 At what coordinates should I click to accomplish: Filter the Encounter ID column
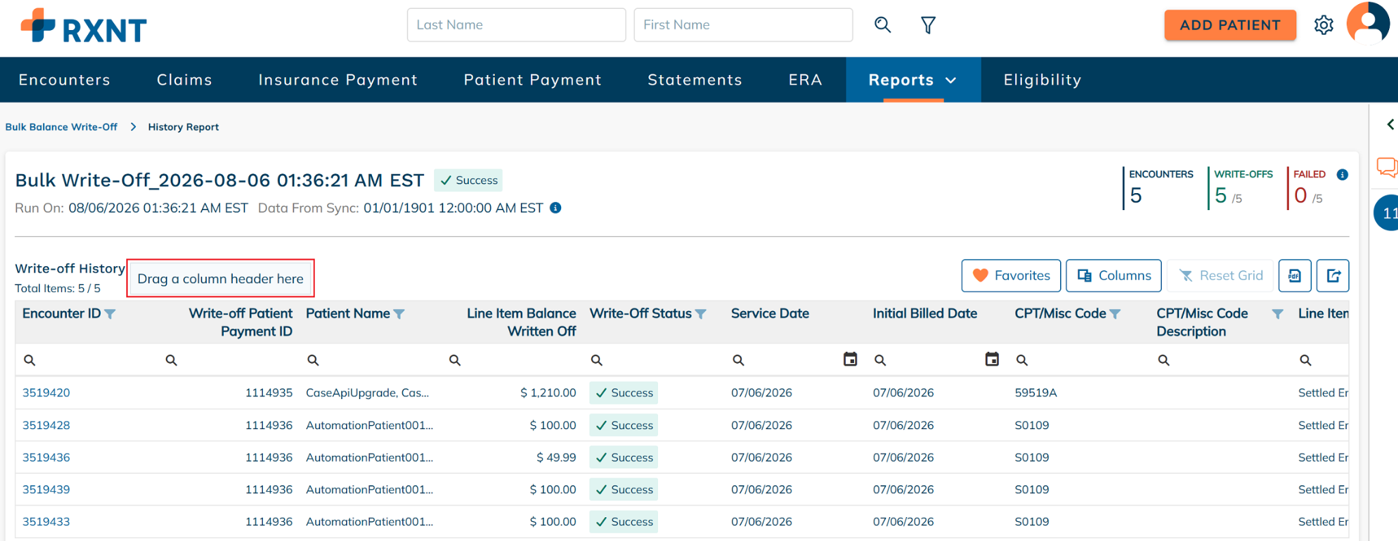pyautogui.click(x=110, y=314)
